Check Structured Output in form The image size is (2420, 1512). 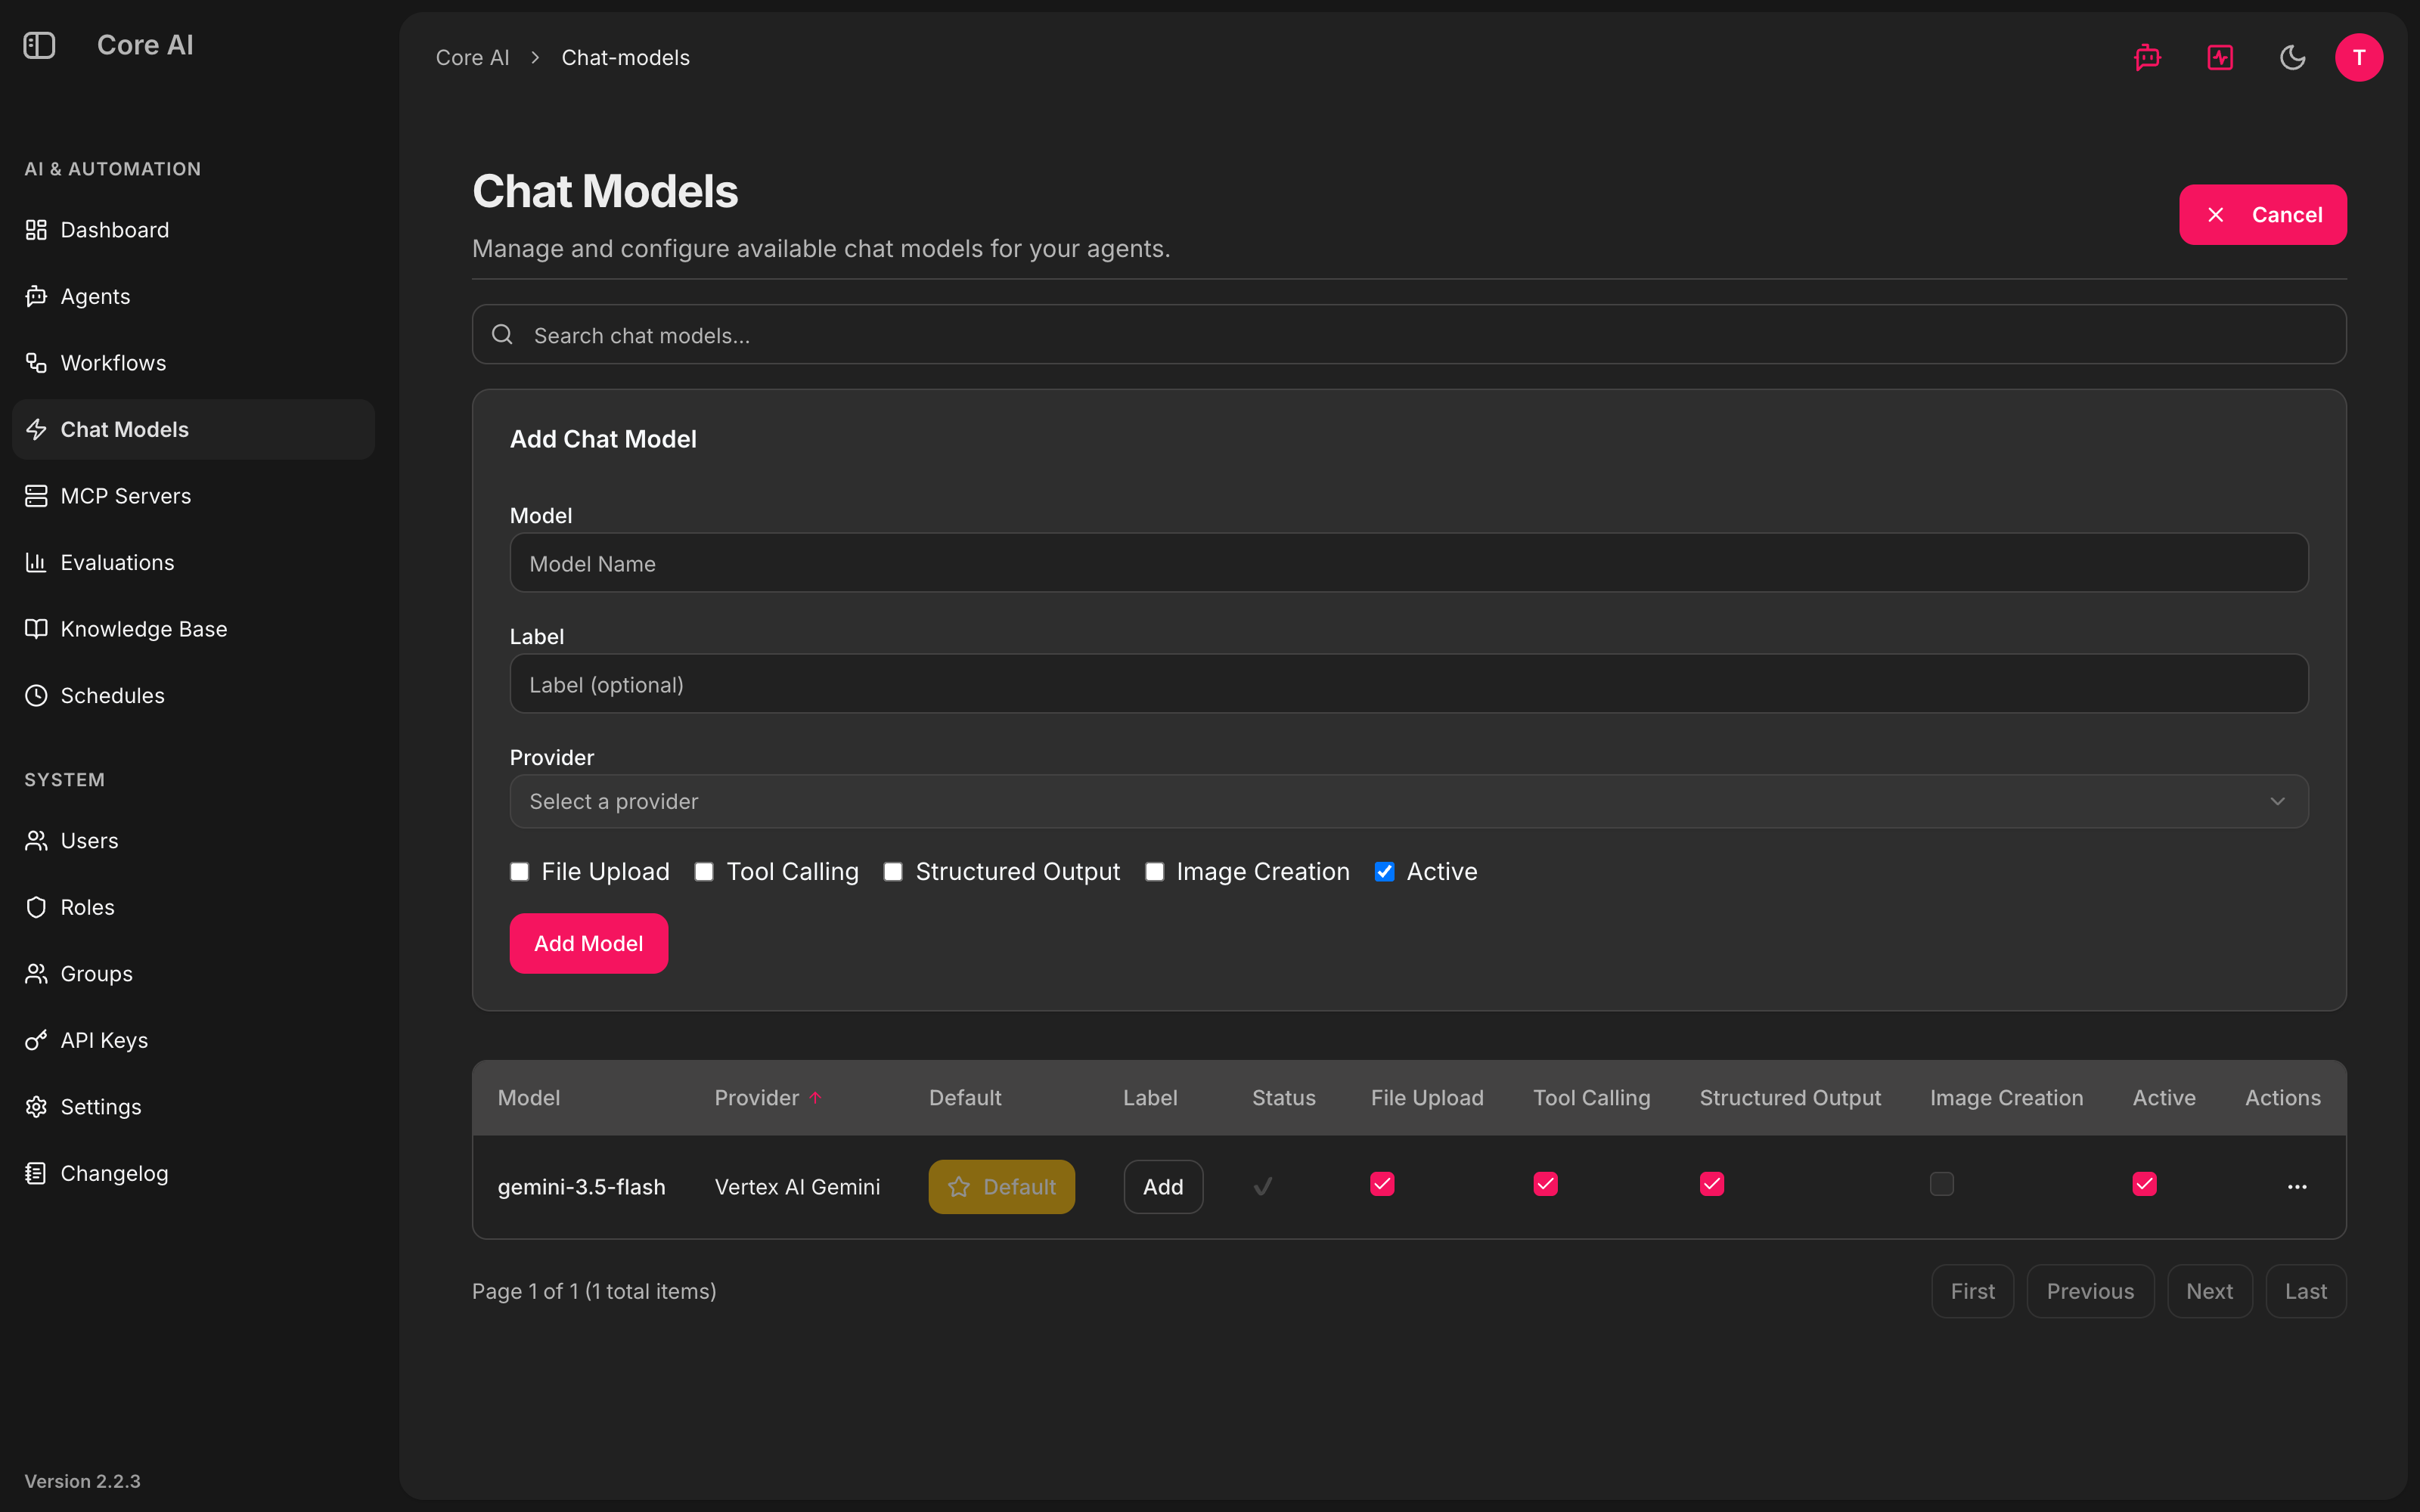(893, 872)
